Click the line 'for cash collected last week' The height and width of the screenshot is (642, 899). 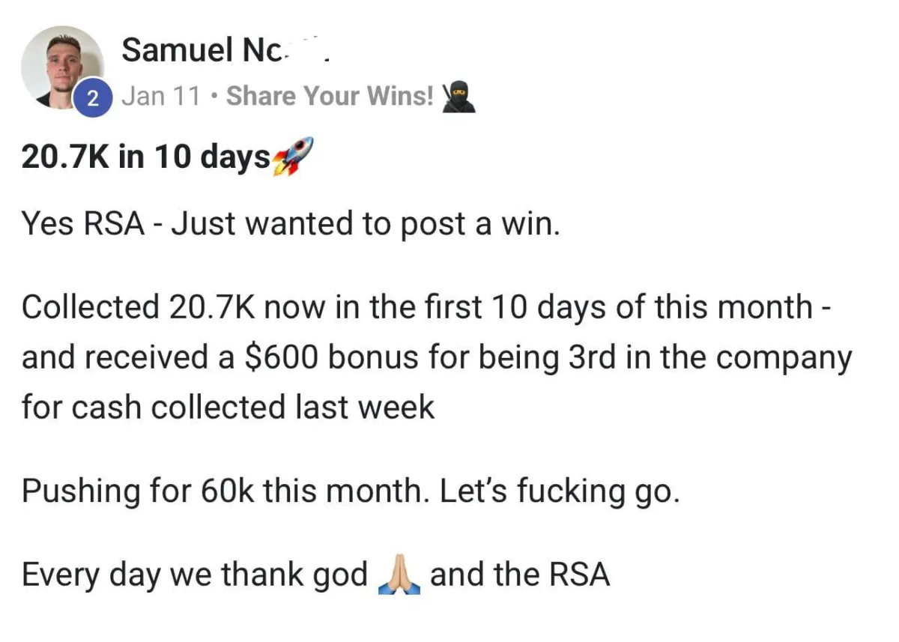point(228,408)
